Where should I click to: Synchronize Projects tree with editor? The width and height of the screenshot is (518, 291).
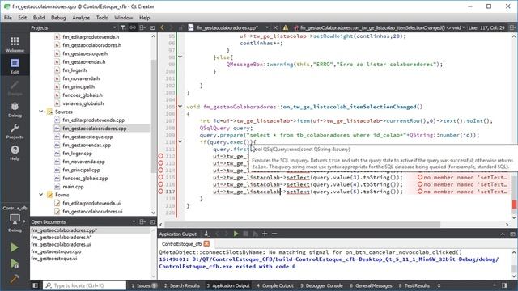click(133, 27)
